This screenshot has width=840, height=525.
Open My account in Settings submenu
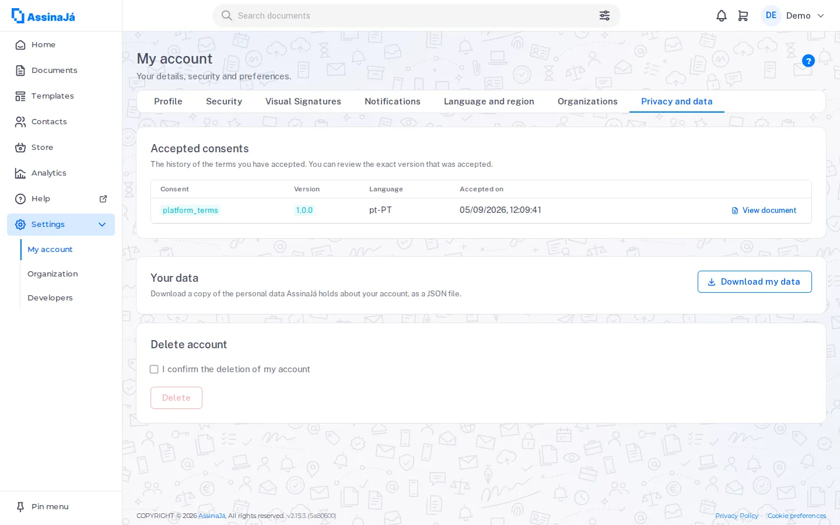click(50, 250)
